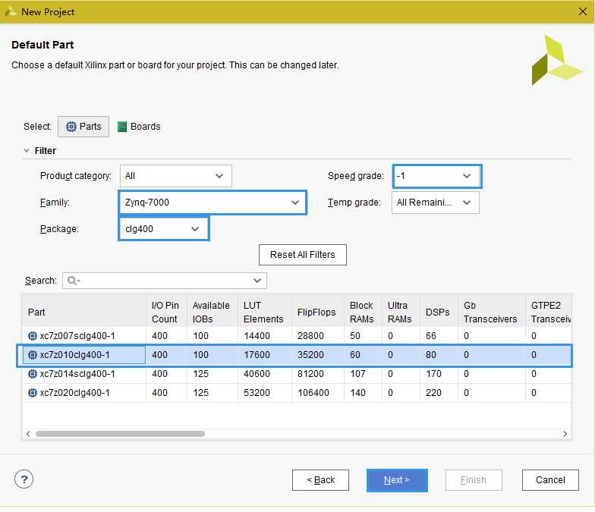Sort by FlipFlops column header
The image size is (595, 512).
[x=318, y=312]
